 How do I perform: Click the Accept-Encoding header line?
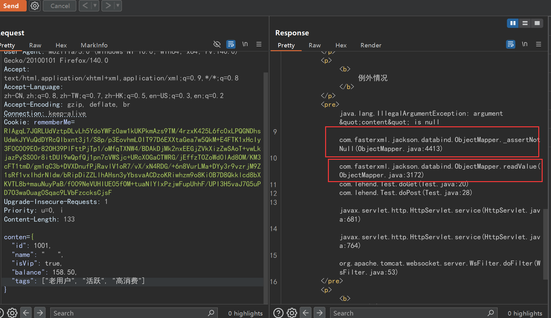[x=67, y=105]
